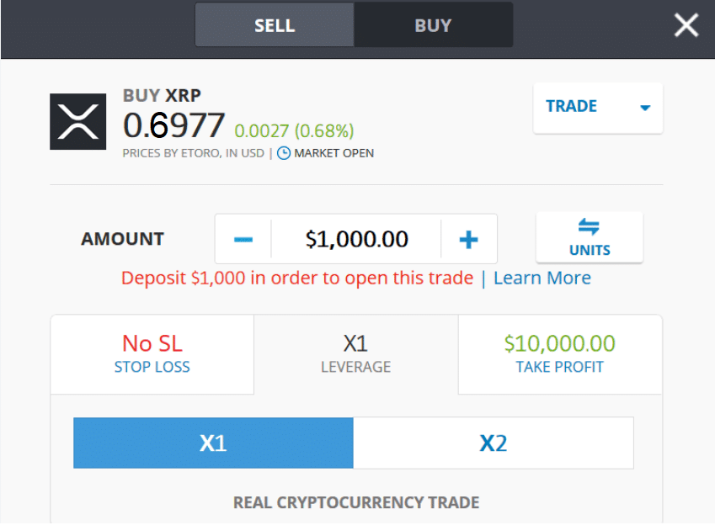Switch amount to UNITS
The width and height of the screenshot is (715, 525).
(x=590, y=237)
